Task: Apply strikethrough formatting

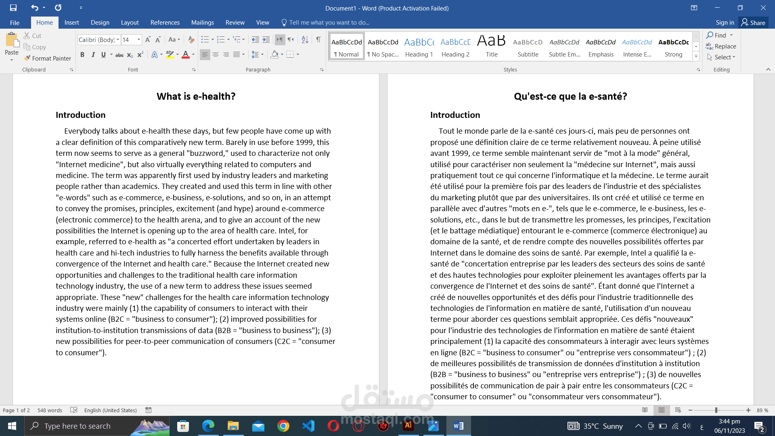Action: pos(119,55)
